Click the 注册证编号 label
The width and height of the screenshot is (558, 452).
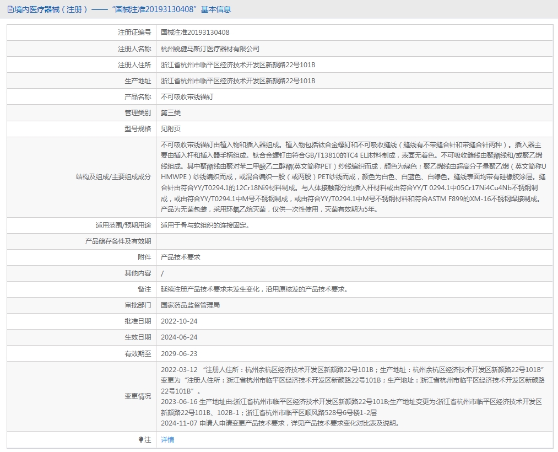[134, 33]
